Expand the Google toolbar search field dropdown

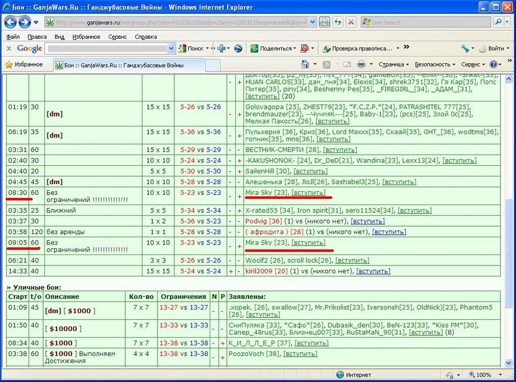[171, 49]
